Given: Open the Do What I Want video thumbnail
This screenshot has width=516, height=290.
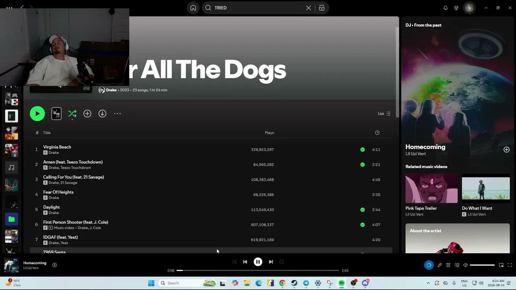Looking at the screenshot, I should pos(486,188).
